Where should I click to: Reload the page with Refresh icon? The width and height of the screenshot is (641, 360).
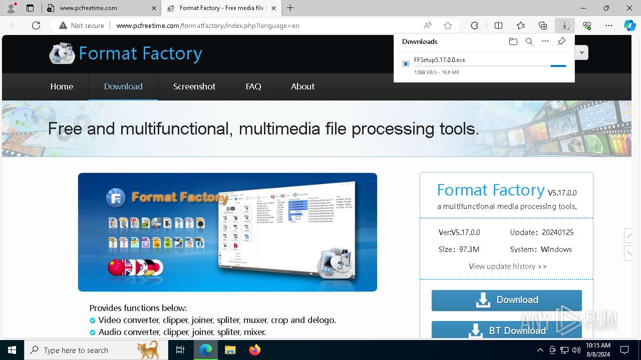pos(36,25)
